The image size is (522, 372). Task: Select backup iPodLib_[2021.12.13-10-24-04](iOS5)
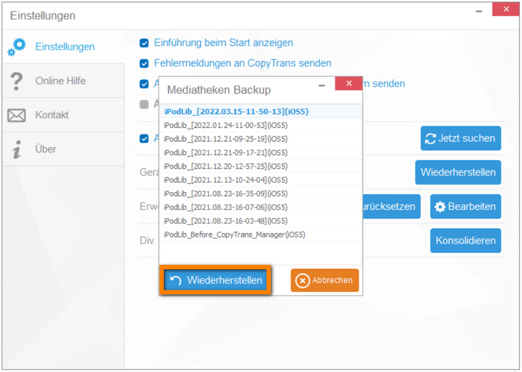[261, 180]
